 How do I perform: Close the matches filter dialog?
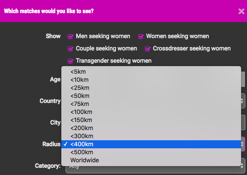[241, 11]
